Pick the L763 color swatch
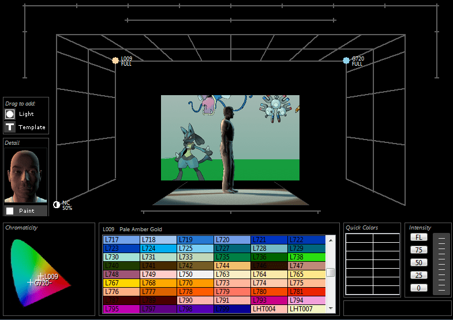The width and height of the screenshot is (453, 320). [x=233, y=274]
